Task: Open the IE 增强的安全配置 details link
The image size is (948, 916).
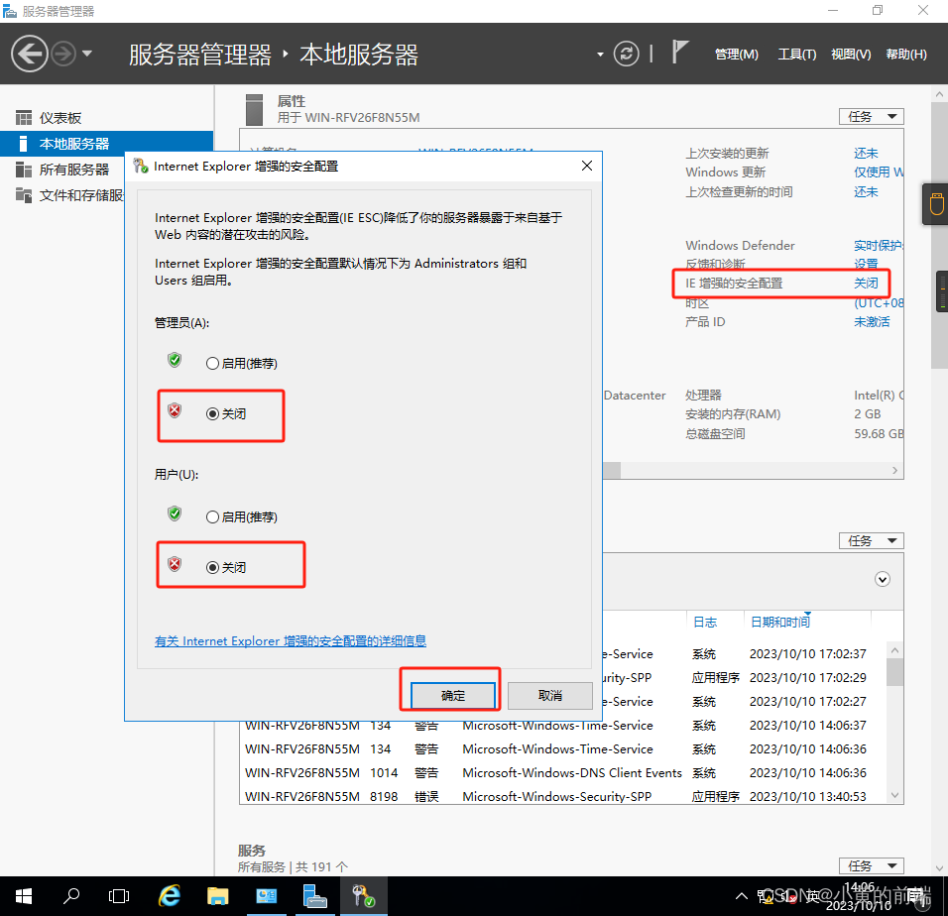Action: (x=289, y=640)
